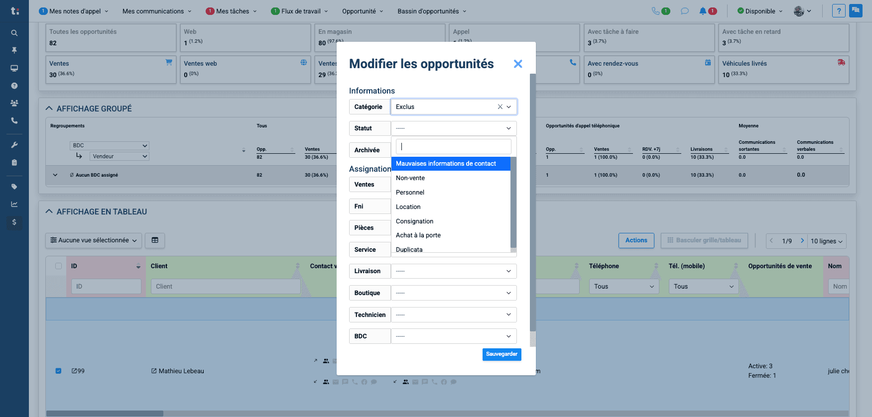
Task: Click the table horizontal scrollbar
Action: [105, 414]
